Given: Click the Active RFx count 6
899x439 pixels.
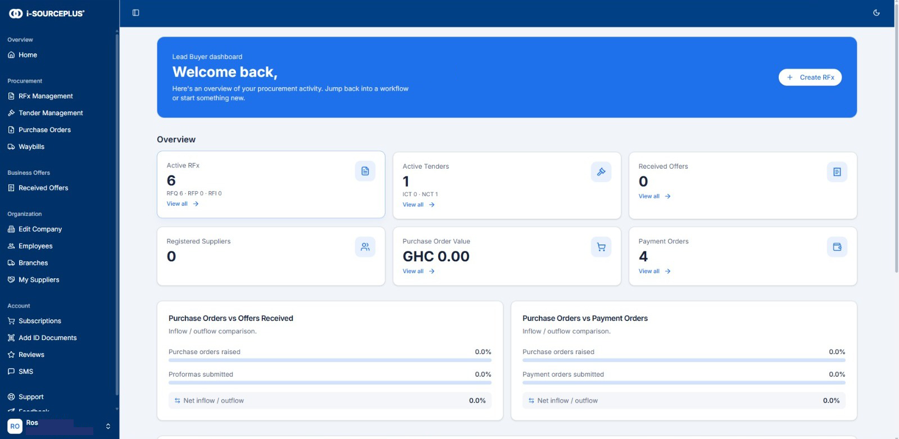Looking at the screenshot, I should (x=171, y=181).
